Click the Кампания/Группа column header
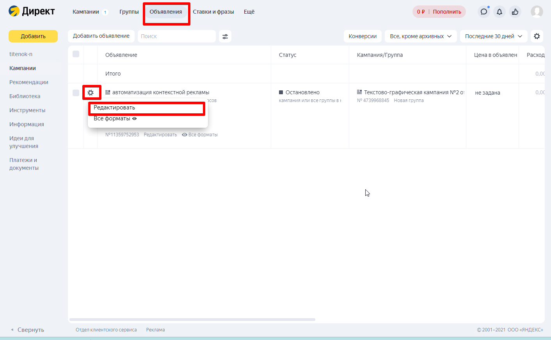This screenshot has width=551, height=340. point(380,55)
